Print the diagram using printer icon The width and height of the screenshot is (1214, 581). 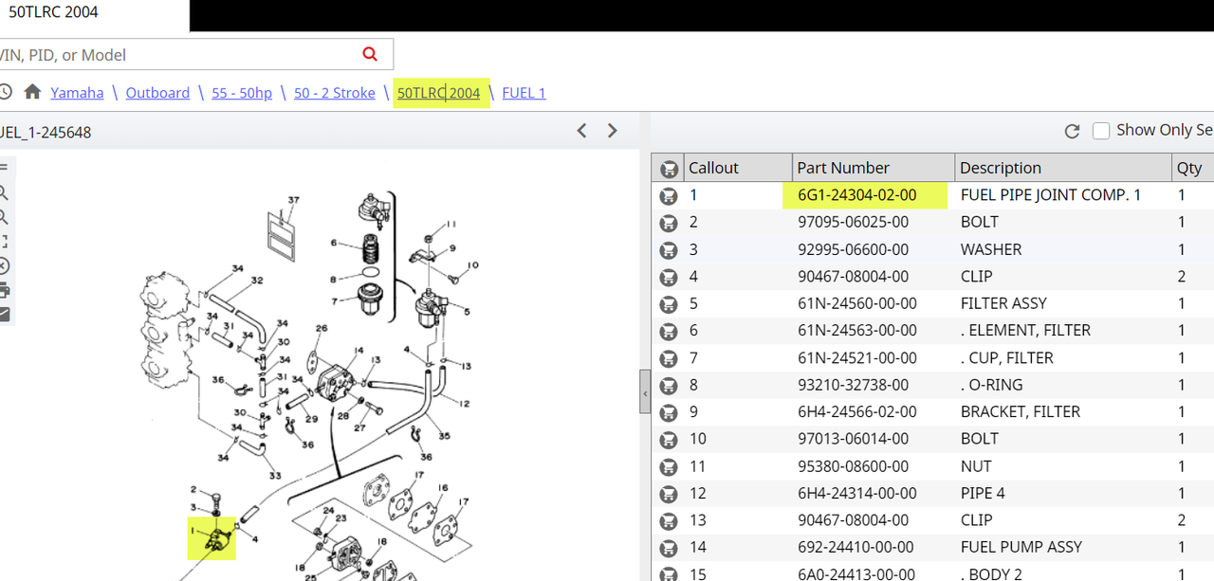[4, 290]
